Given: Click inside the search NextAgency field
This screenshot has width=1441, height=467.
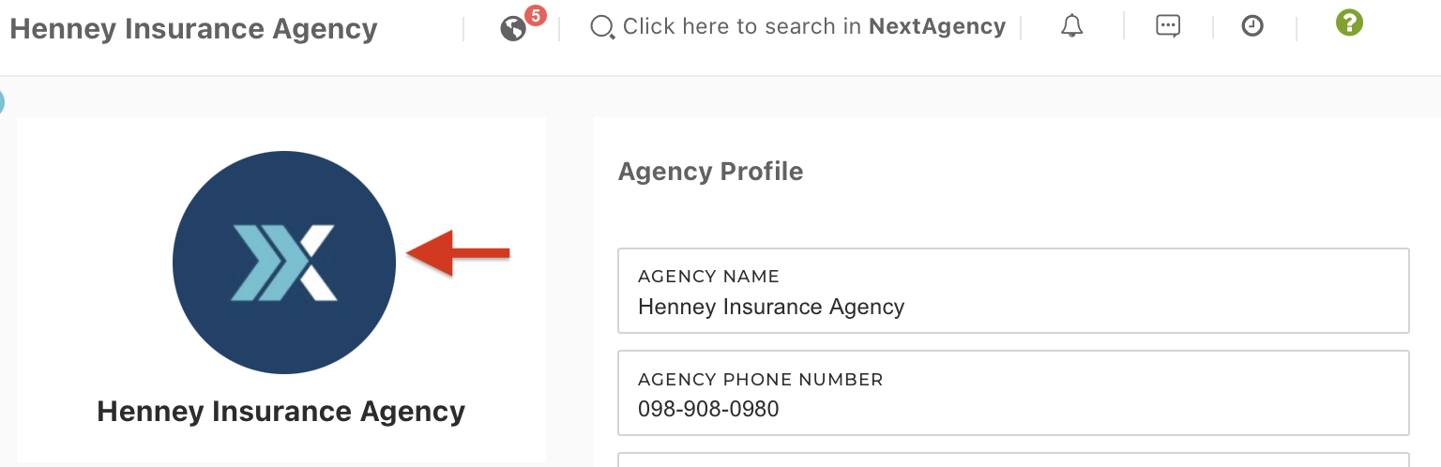Looking at the screenshot, I should 812,27.
